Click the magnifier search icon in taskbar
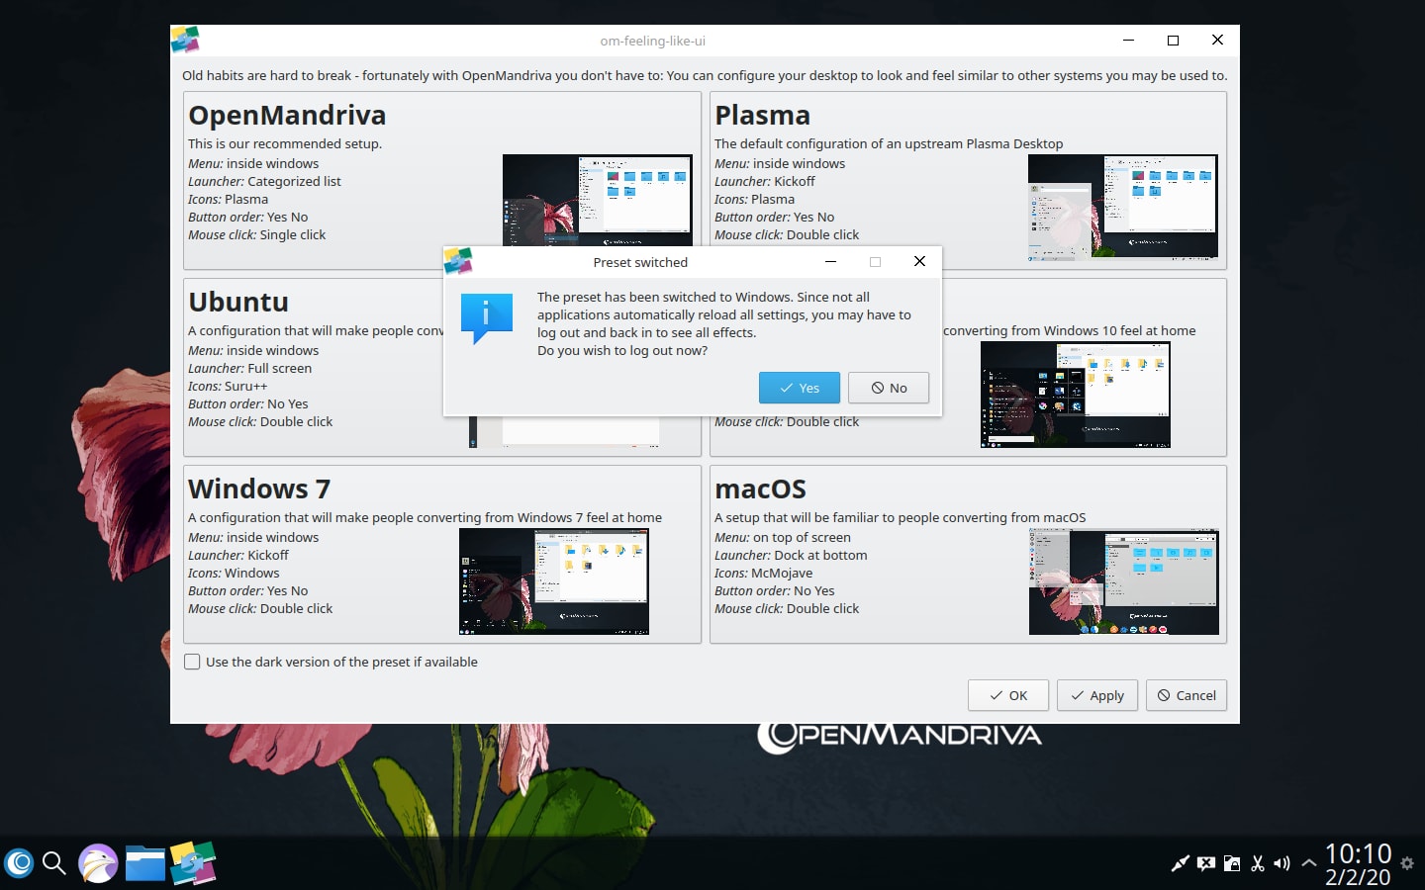 click(x=54, y=863)
